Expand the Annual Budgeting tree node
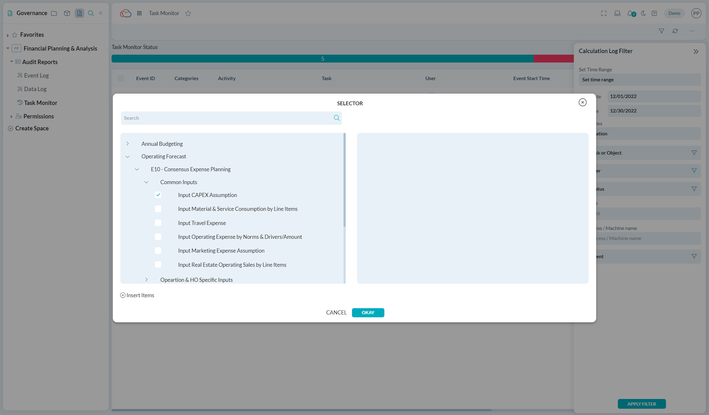Viewport: 709px width, 415px height. tap(128, 144)
